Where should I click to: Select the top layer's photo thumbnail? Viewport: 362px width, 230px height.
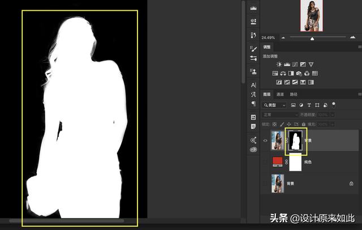click(278, 141)
